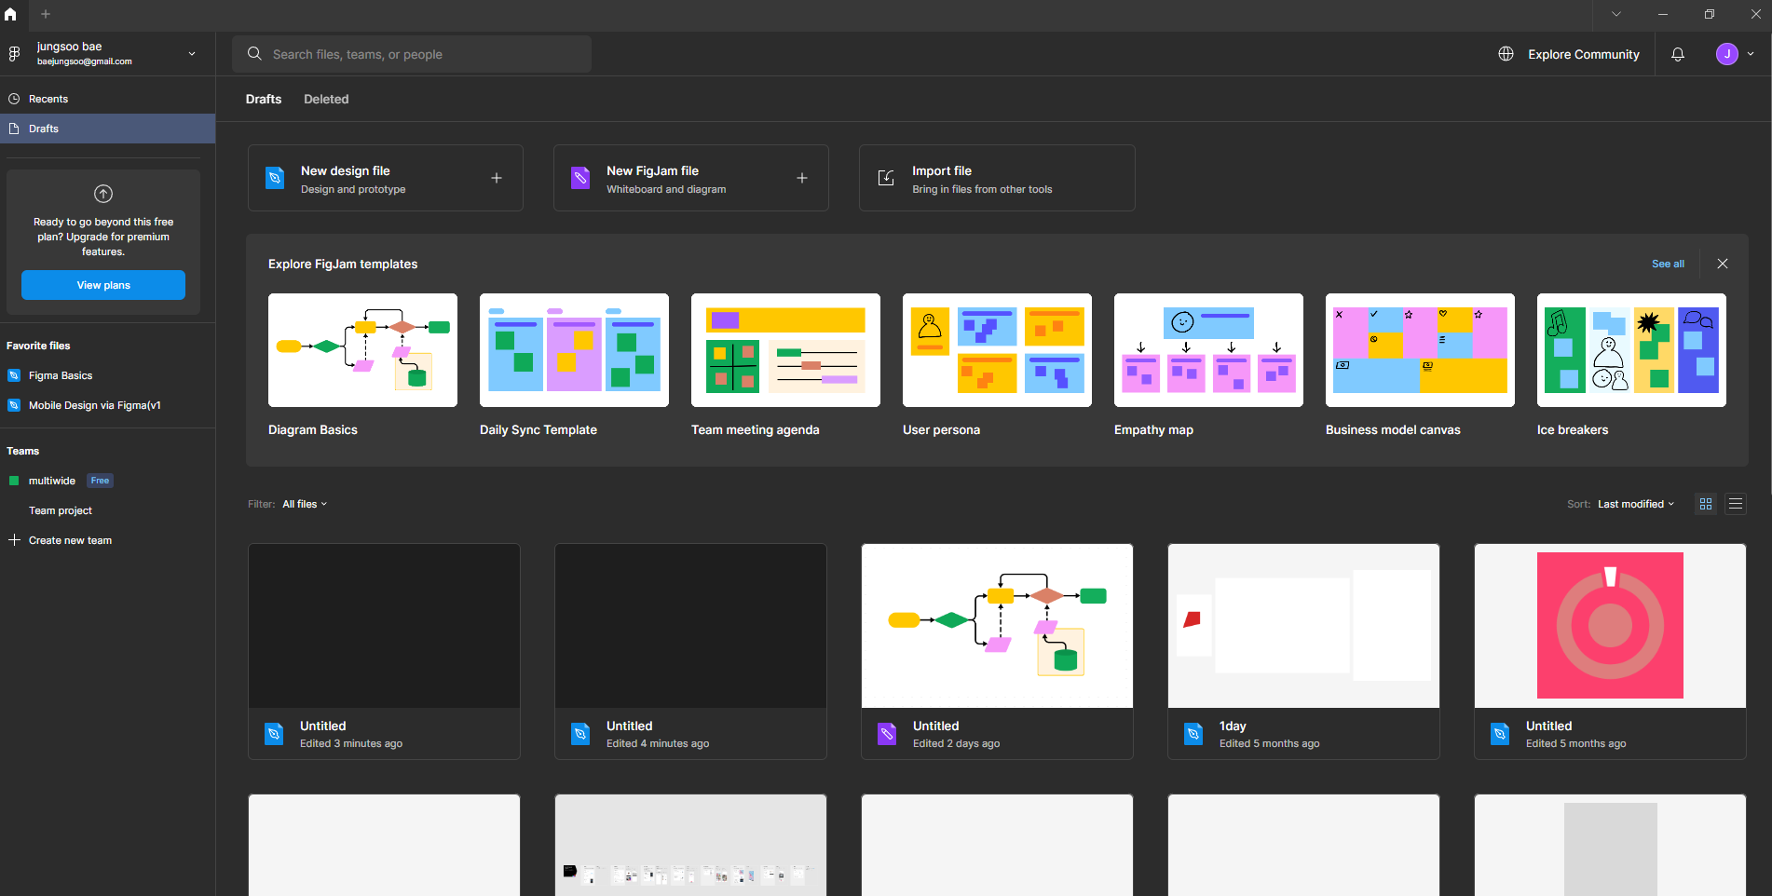
Task: Click the 'Edited 5 months ago' text under 1day
Action: pos(1269,743)
